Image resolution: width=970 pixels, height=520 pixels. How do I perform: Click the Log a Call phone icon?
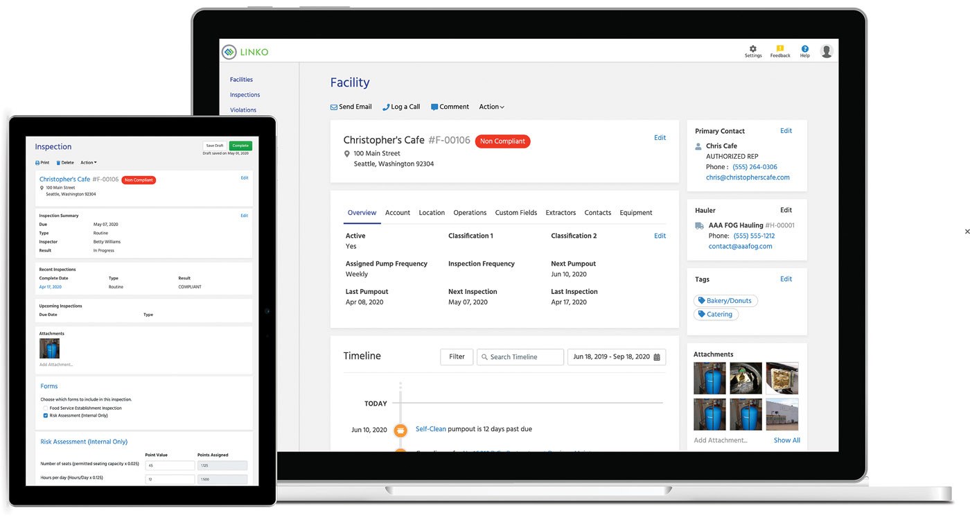(x=386, y=107)
